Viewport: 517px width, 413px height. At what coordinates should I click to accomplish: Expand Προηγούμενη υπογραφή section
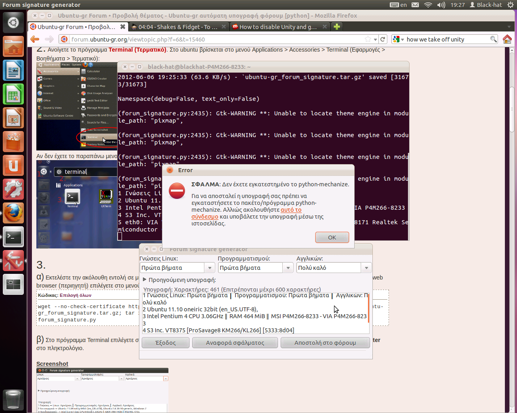tap(145, 280)
